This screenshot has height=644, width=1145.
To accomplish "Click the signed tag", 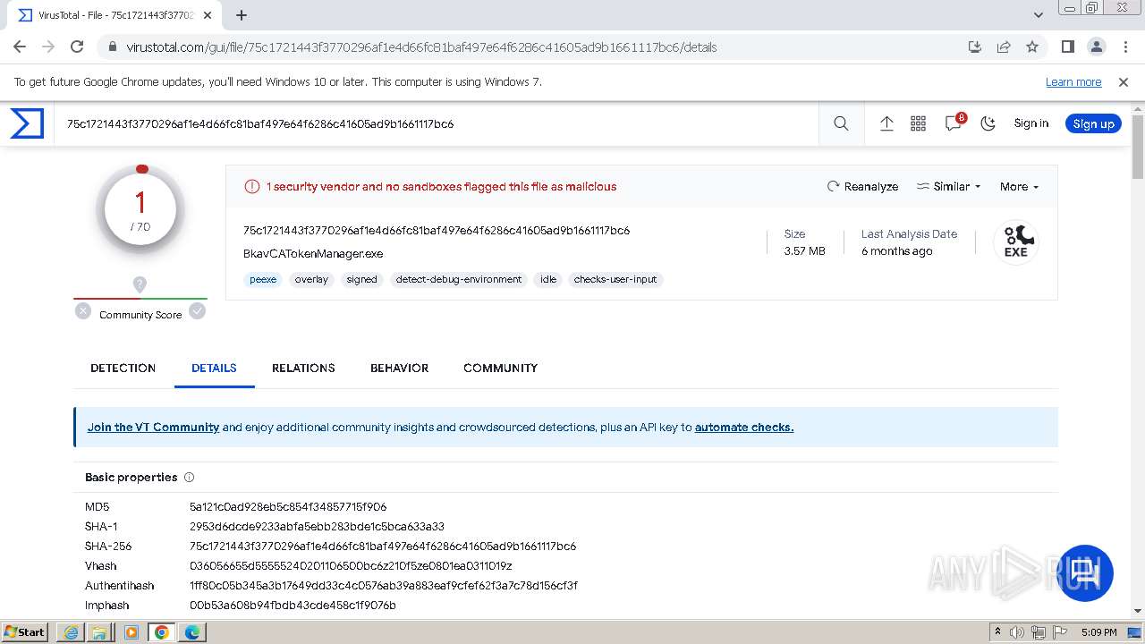I will coord(361,279).
